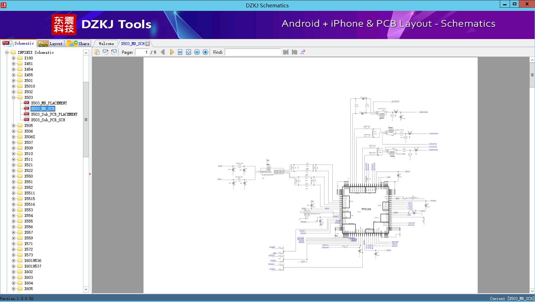Image resolution: width=535 pixels, height=302 pixels.
Task: Click the find previous icon
Action: coord(286,52)
